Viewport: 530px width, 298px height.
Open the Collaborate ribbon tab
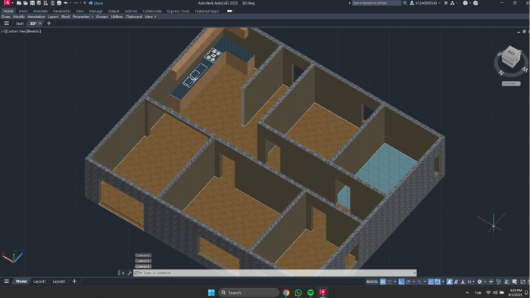152,11
